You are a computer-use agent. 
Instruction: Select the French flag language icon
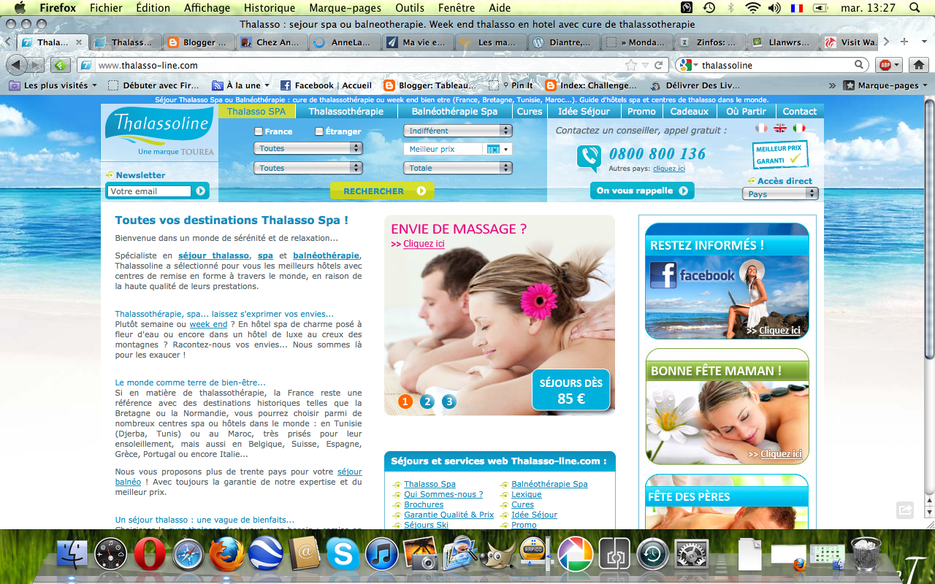tap(762, 128)
